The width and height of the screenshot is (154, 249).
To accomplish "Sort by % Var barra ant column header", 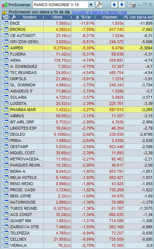I will pos(139,17).
